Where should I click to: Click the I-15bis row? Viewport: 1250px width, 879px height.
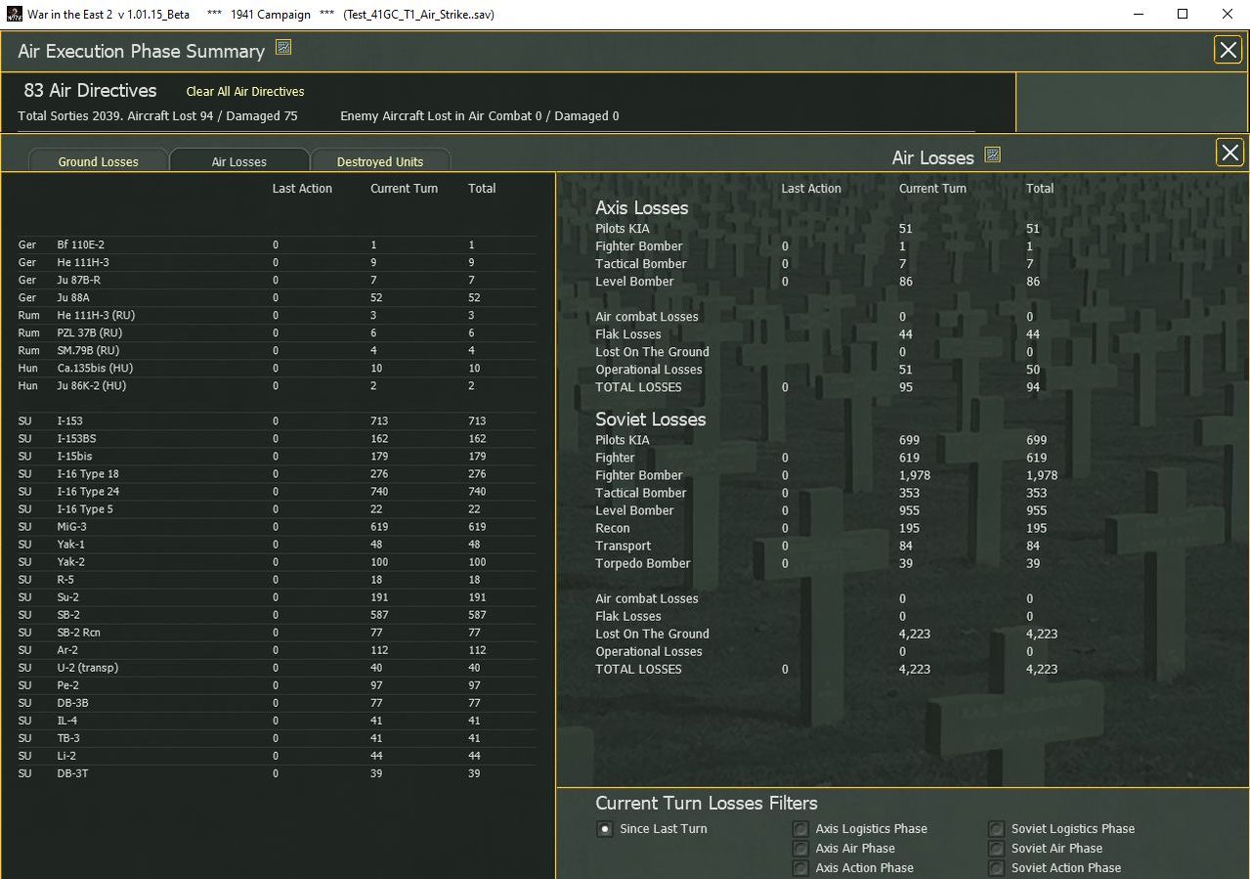(x=277, y=457)
